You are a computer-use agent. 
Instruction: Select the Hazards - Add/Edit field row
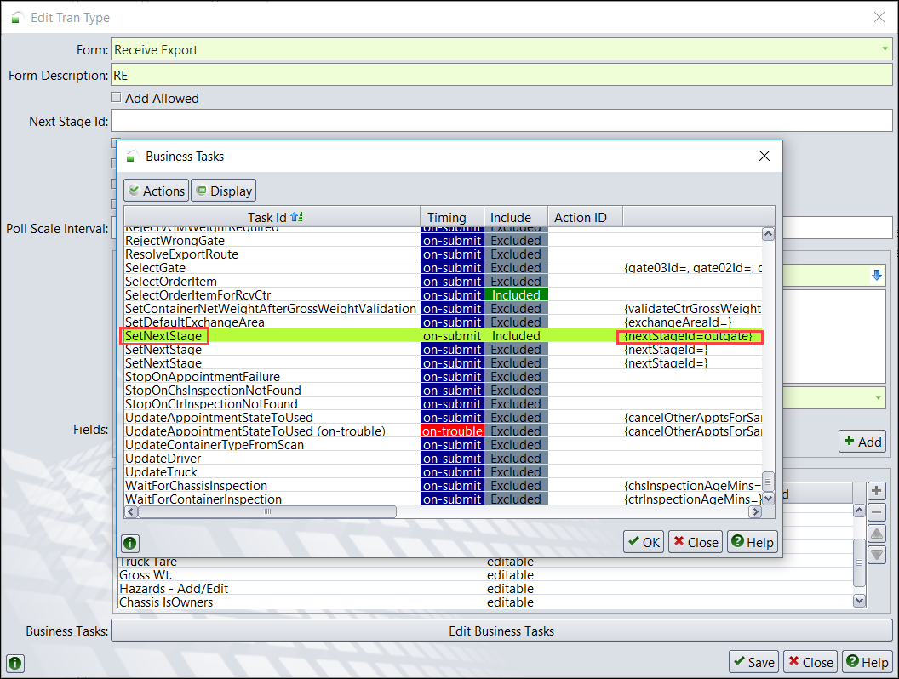[485, 589]
